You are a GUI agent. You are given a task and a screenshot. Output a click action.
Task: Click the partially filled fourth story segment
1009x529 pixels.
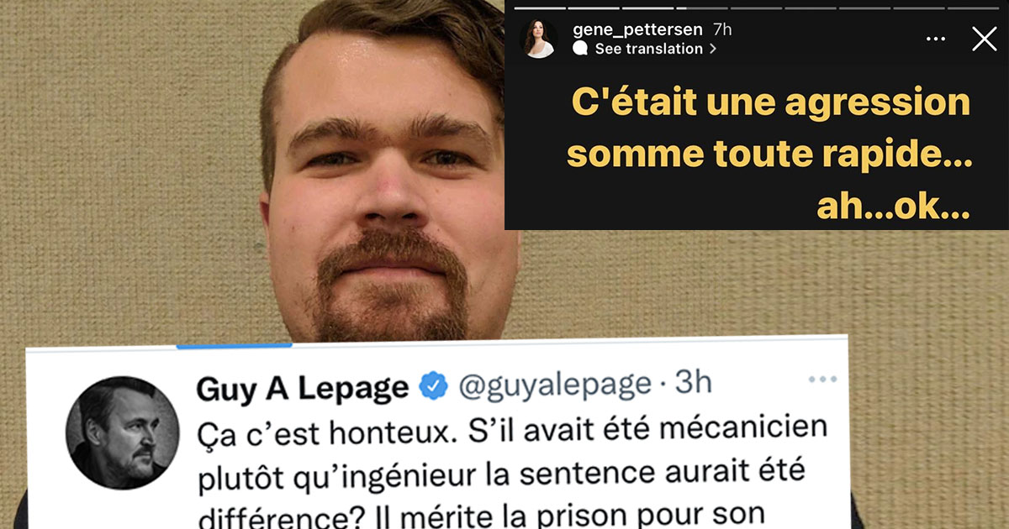point(702,8)
